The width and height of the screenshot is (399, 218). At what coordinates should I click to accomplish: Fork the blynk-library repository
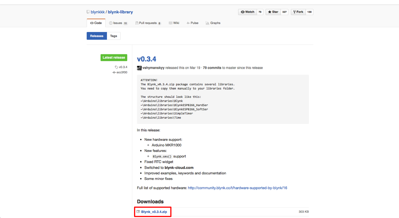[298, 12]
